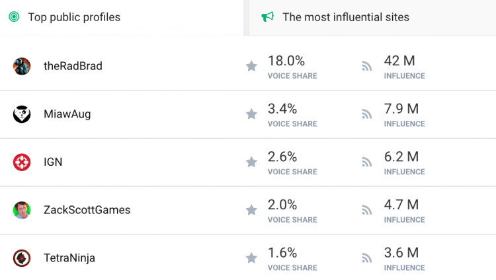Click feed icon beside 6.2 M influence

[x=367, y=162]
